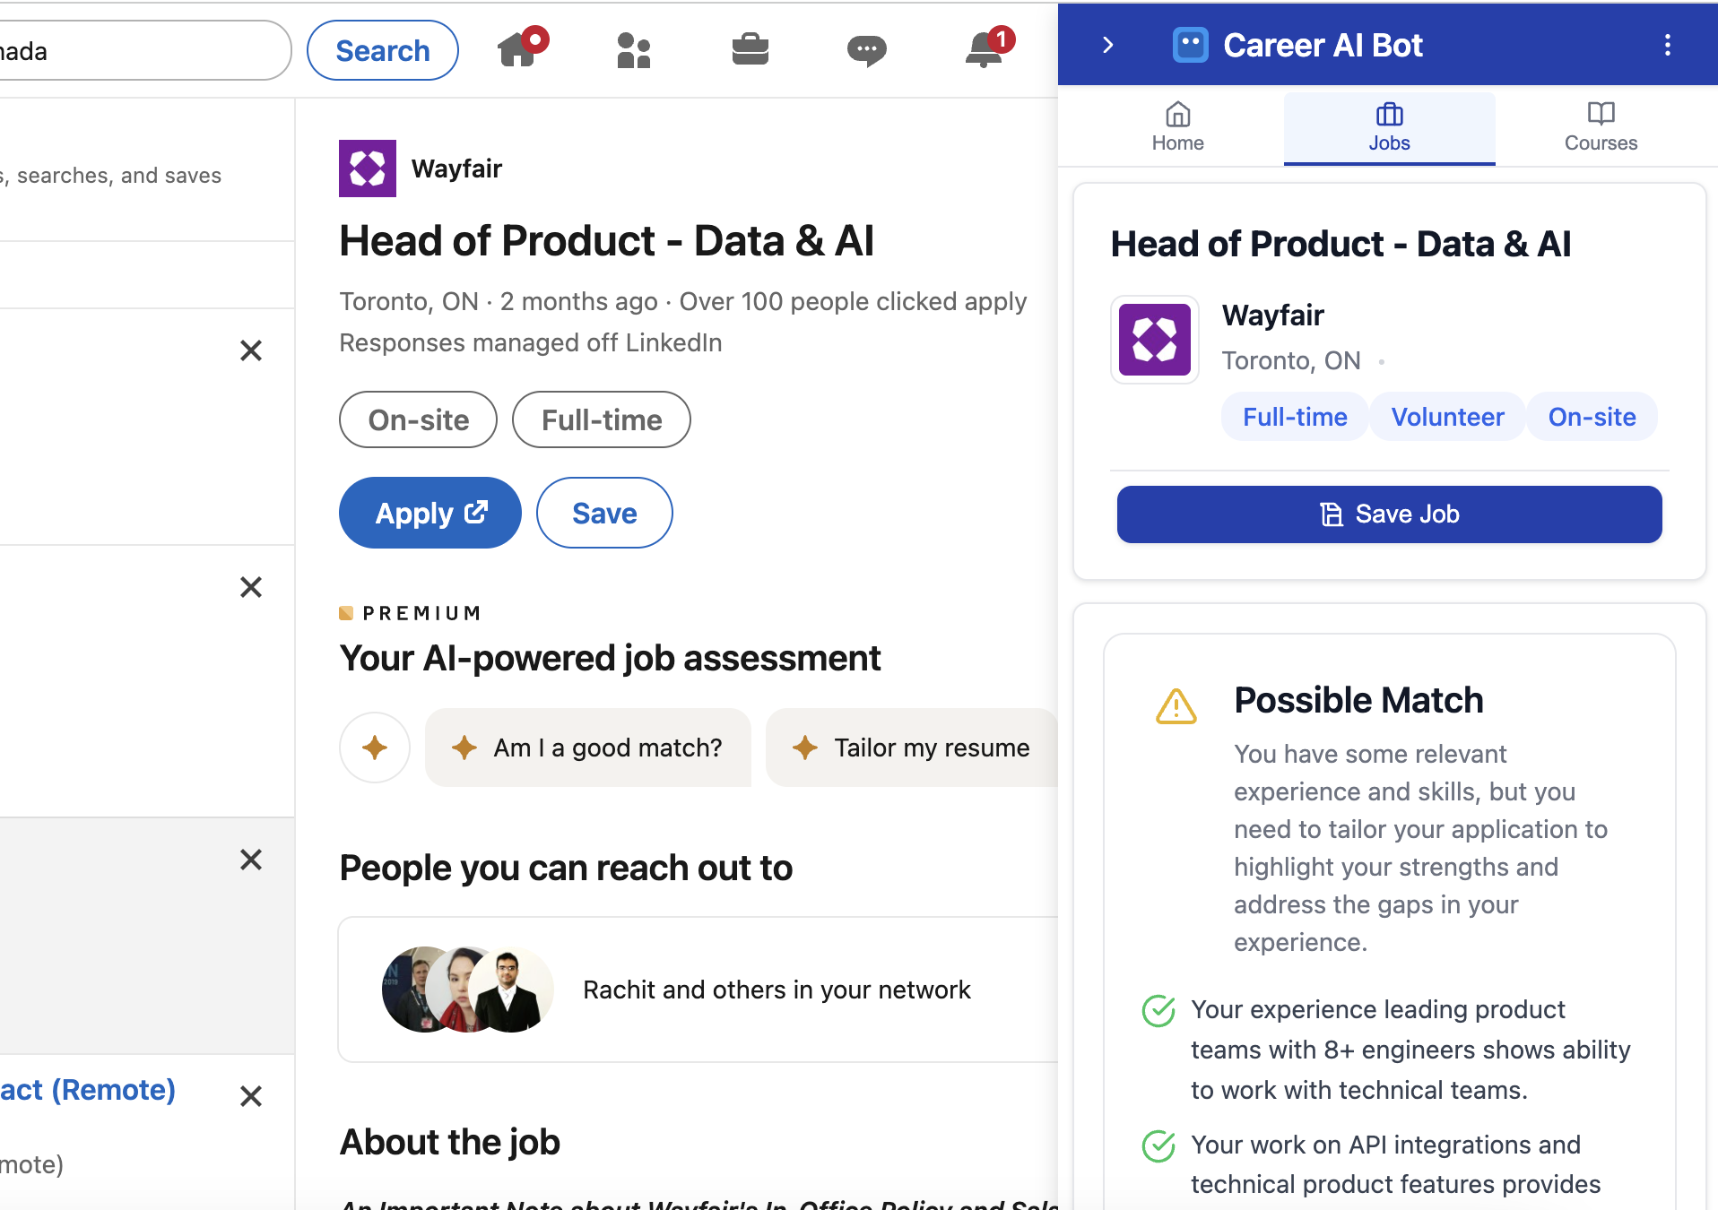Open the My Network icon
The width and height of the screenshot is (1718, 1210).
[634, 51]
